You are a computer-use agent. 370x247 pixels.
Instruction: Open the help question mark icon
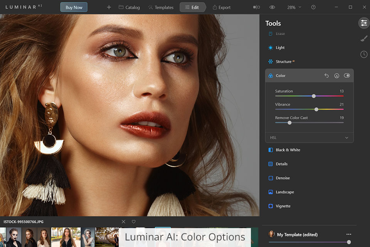point(313,7)
